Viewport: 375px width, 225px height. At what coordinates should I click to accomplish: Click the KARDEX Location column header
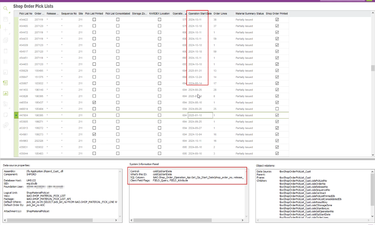[x=160, y=14]
